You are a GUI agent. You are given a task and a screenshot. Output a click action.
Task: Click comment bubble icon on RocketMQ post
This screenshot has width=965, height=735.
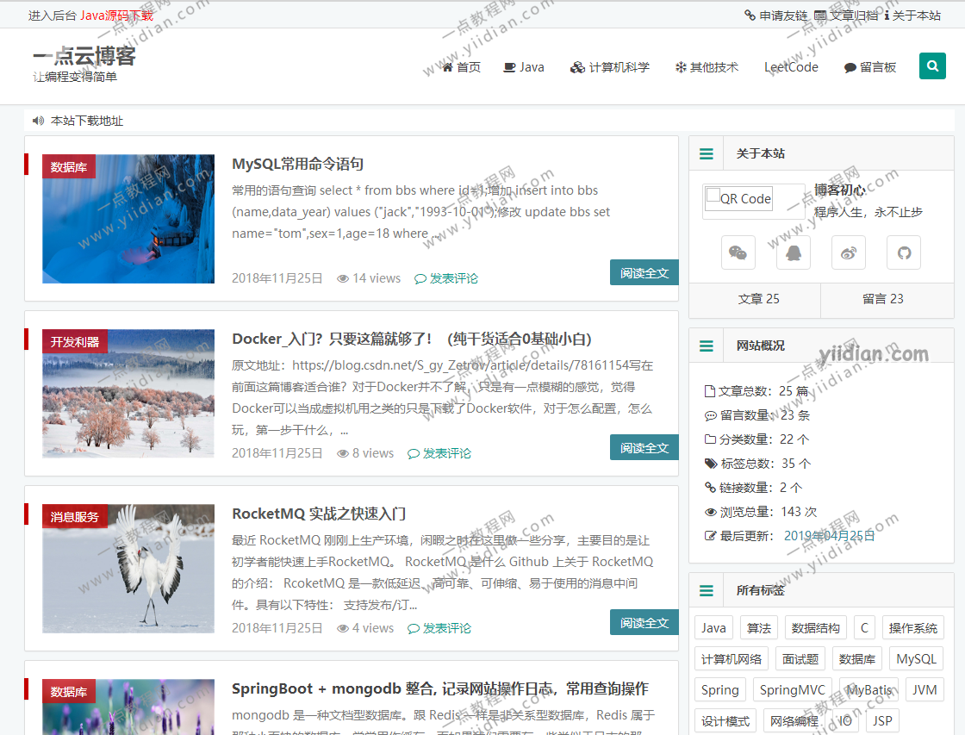tap(414, 628)
